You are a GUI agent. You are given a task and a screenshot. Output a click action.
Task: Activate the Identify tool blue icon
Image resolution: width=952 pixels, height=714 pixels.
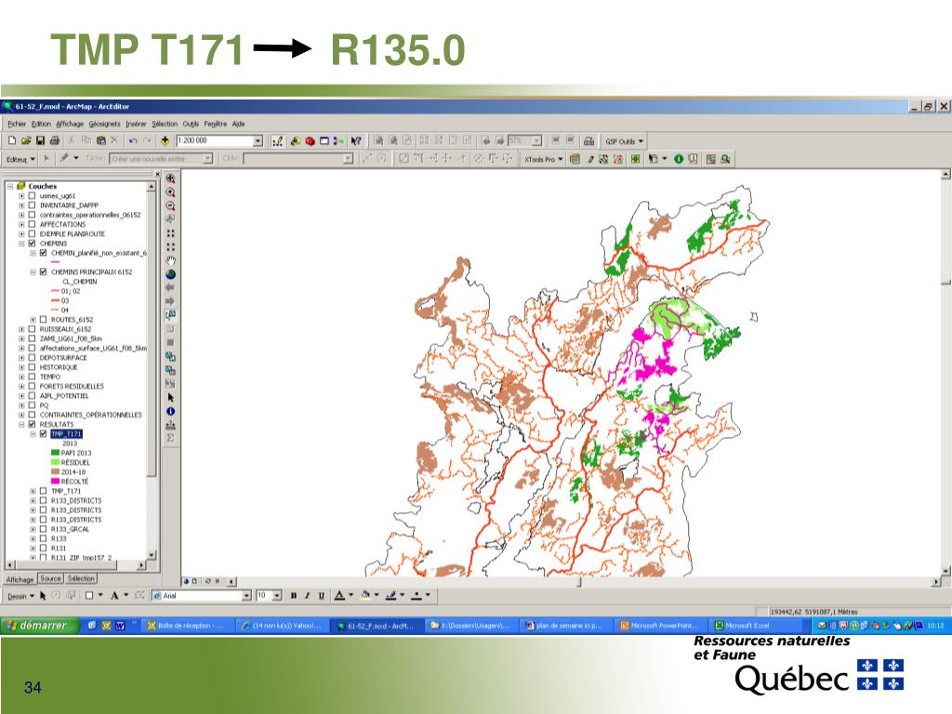[x=171, y=411]
